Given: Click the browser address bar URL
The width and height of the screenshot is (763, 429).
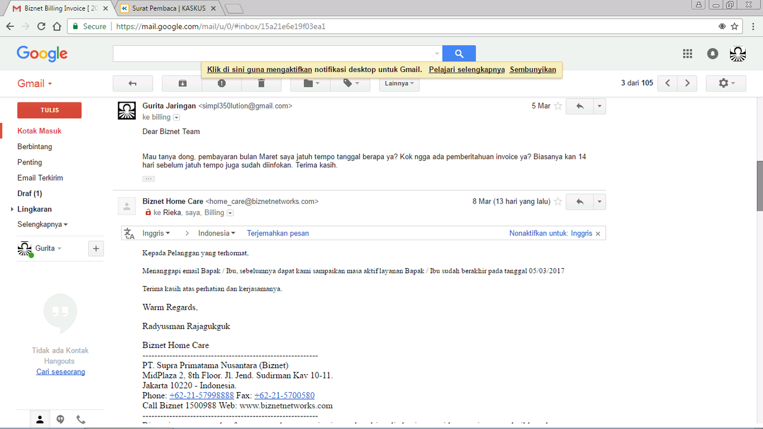Looking at the screenshot, I should [221, 26].
